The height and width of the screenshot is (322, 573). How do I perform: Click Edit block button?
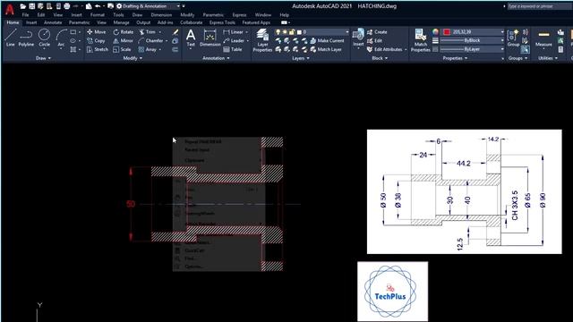point(374,41)
